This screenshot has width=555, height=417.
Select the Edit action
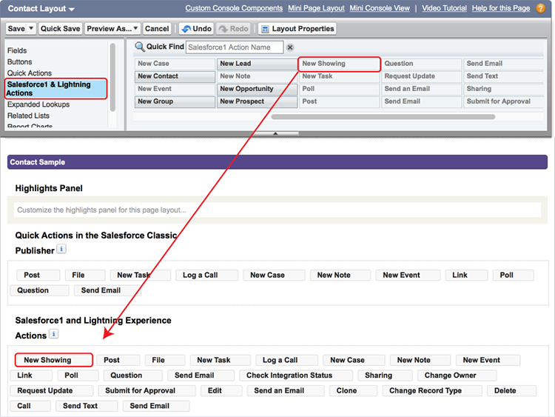click(221, 391)
